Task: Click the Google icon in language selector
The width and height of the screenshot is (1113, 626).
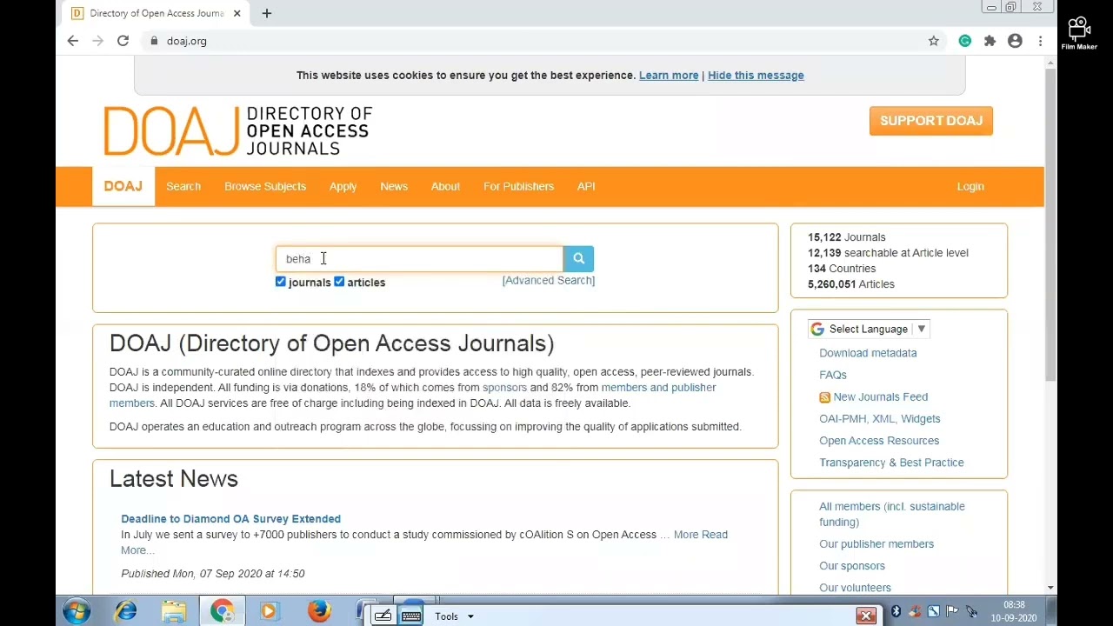Action: coord(817,330)
